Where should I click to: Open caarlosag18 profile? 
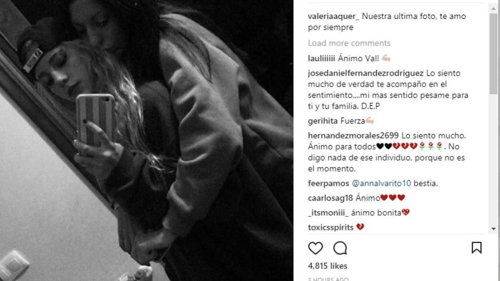pyautogui.click(x=331, y=198)
